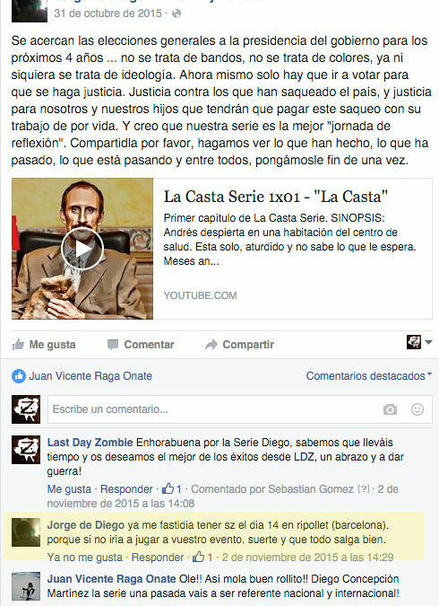Open the emoji picker in comment box
This screenshot has height=606, width=439.
[x=417, y=409]
